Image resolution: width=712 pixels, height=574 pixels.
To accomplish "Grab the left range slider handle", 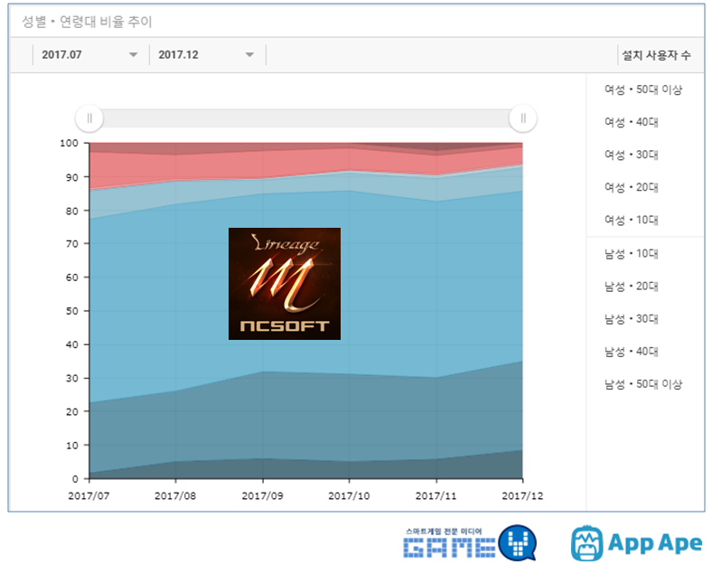I will click(89, 118).
